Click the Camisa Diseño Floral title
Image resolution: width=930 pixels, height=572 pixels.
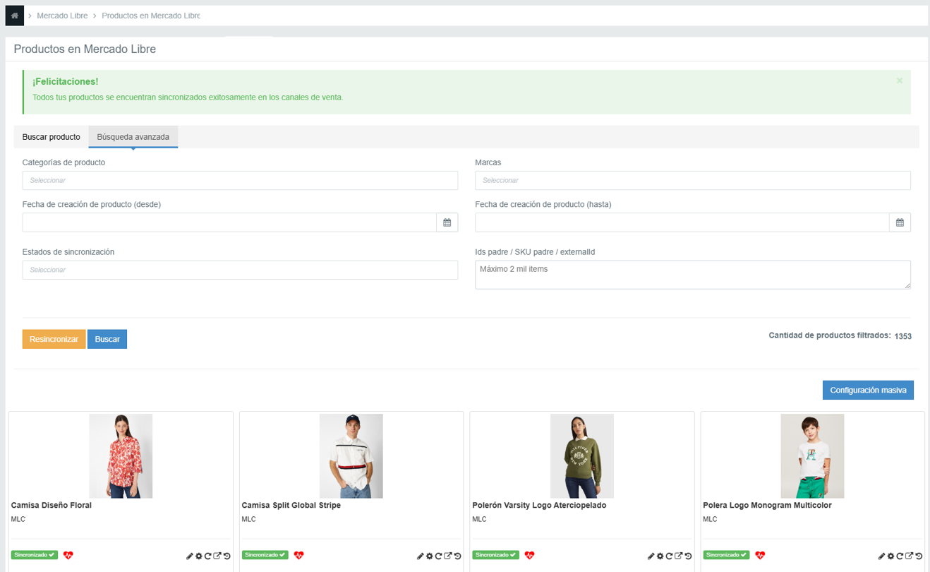click(x=52, y=506)
